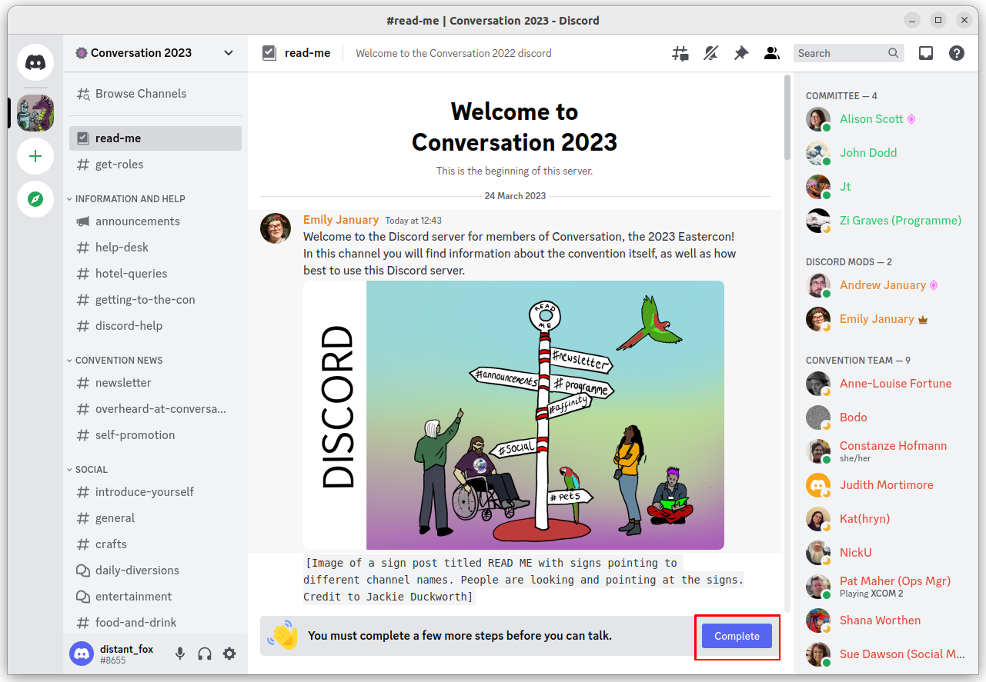Open the help icon in the top bar
This screenshot has width=986, height=682.
[957, 53]
